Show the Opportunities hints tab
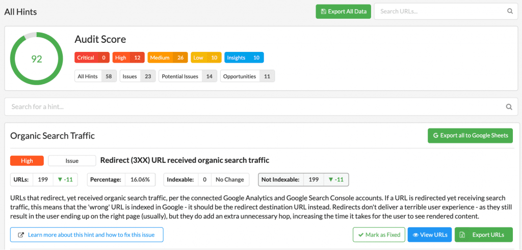 247,76
